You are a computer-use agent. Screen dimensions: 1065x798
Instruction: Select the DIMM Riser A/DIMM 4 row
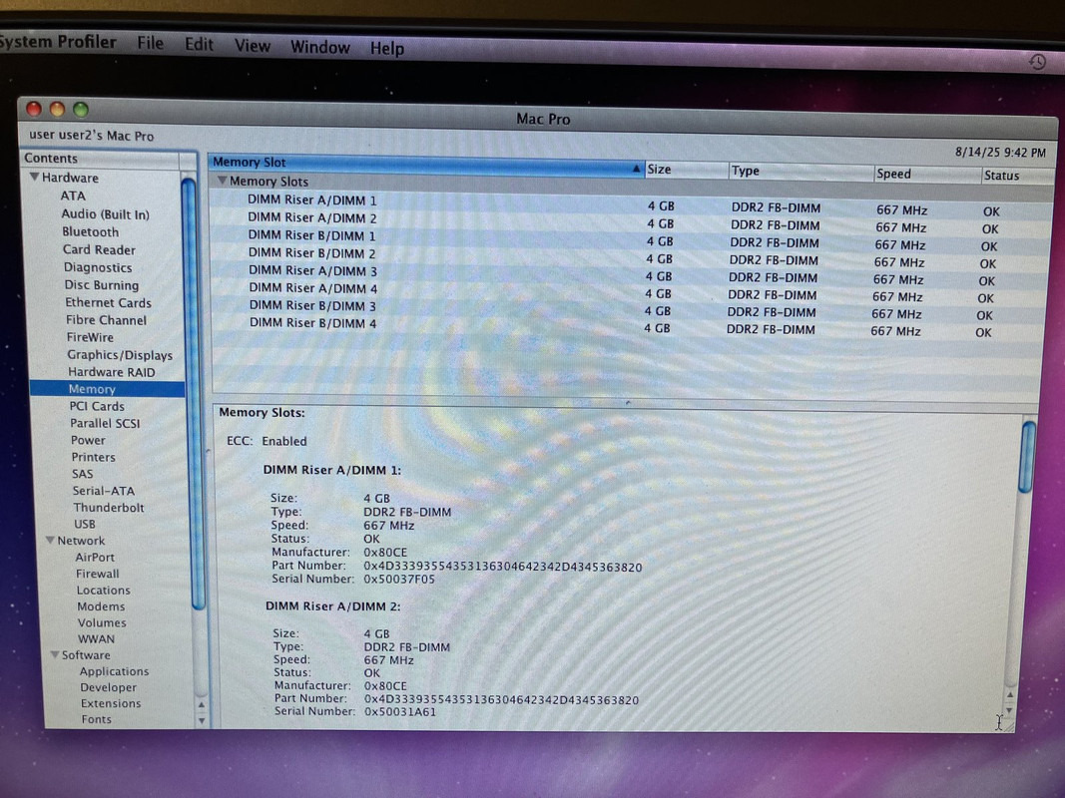(x=629, y=292)
